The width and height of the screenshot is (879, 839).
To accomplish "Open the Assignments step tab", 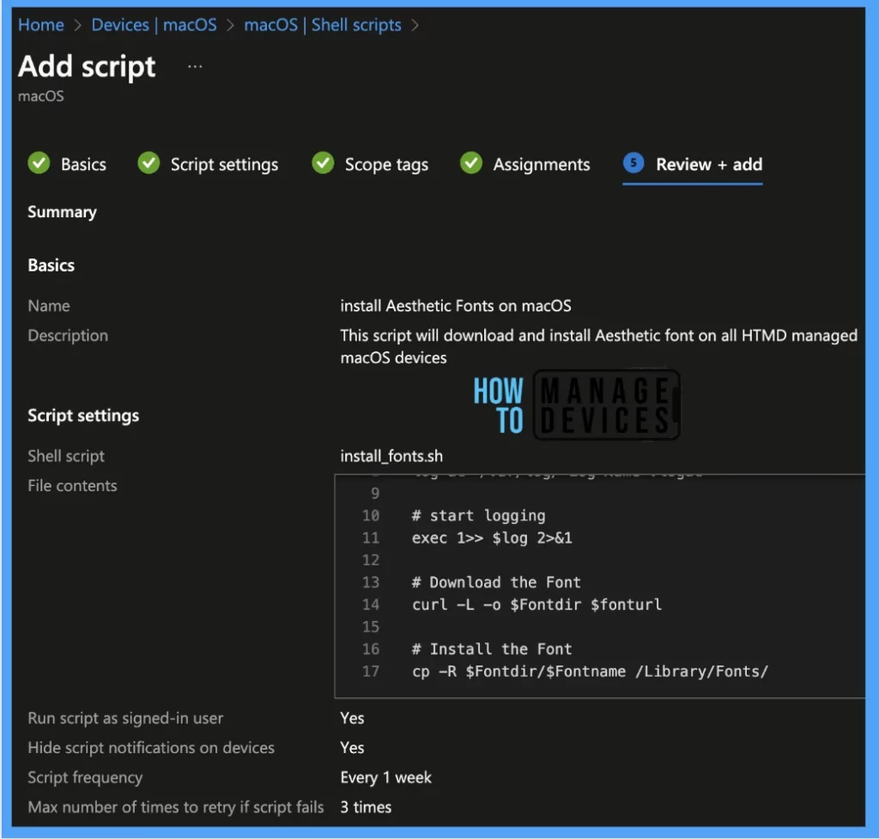I will 541,164.
